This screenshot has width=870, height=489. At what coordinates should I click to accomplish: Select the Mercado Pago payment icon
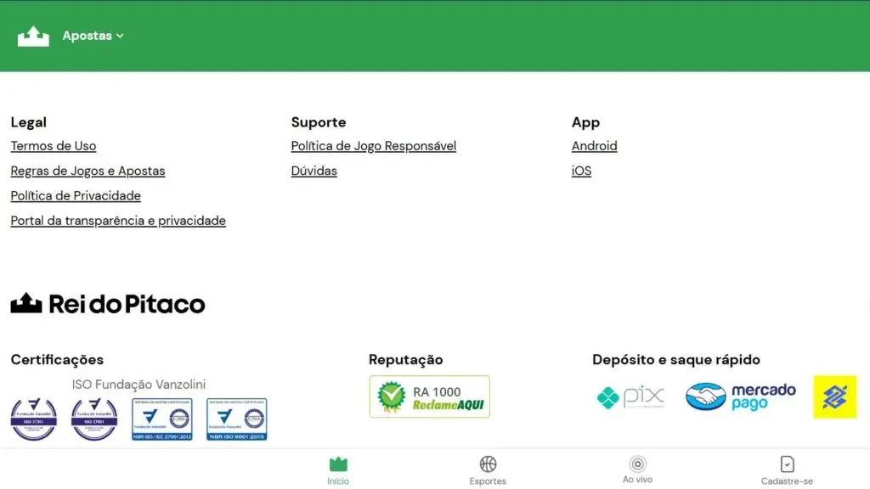[x=738, y=396]
